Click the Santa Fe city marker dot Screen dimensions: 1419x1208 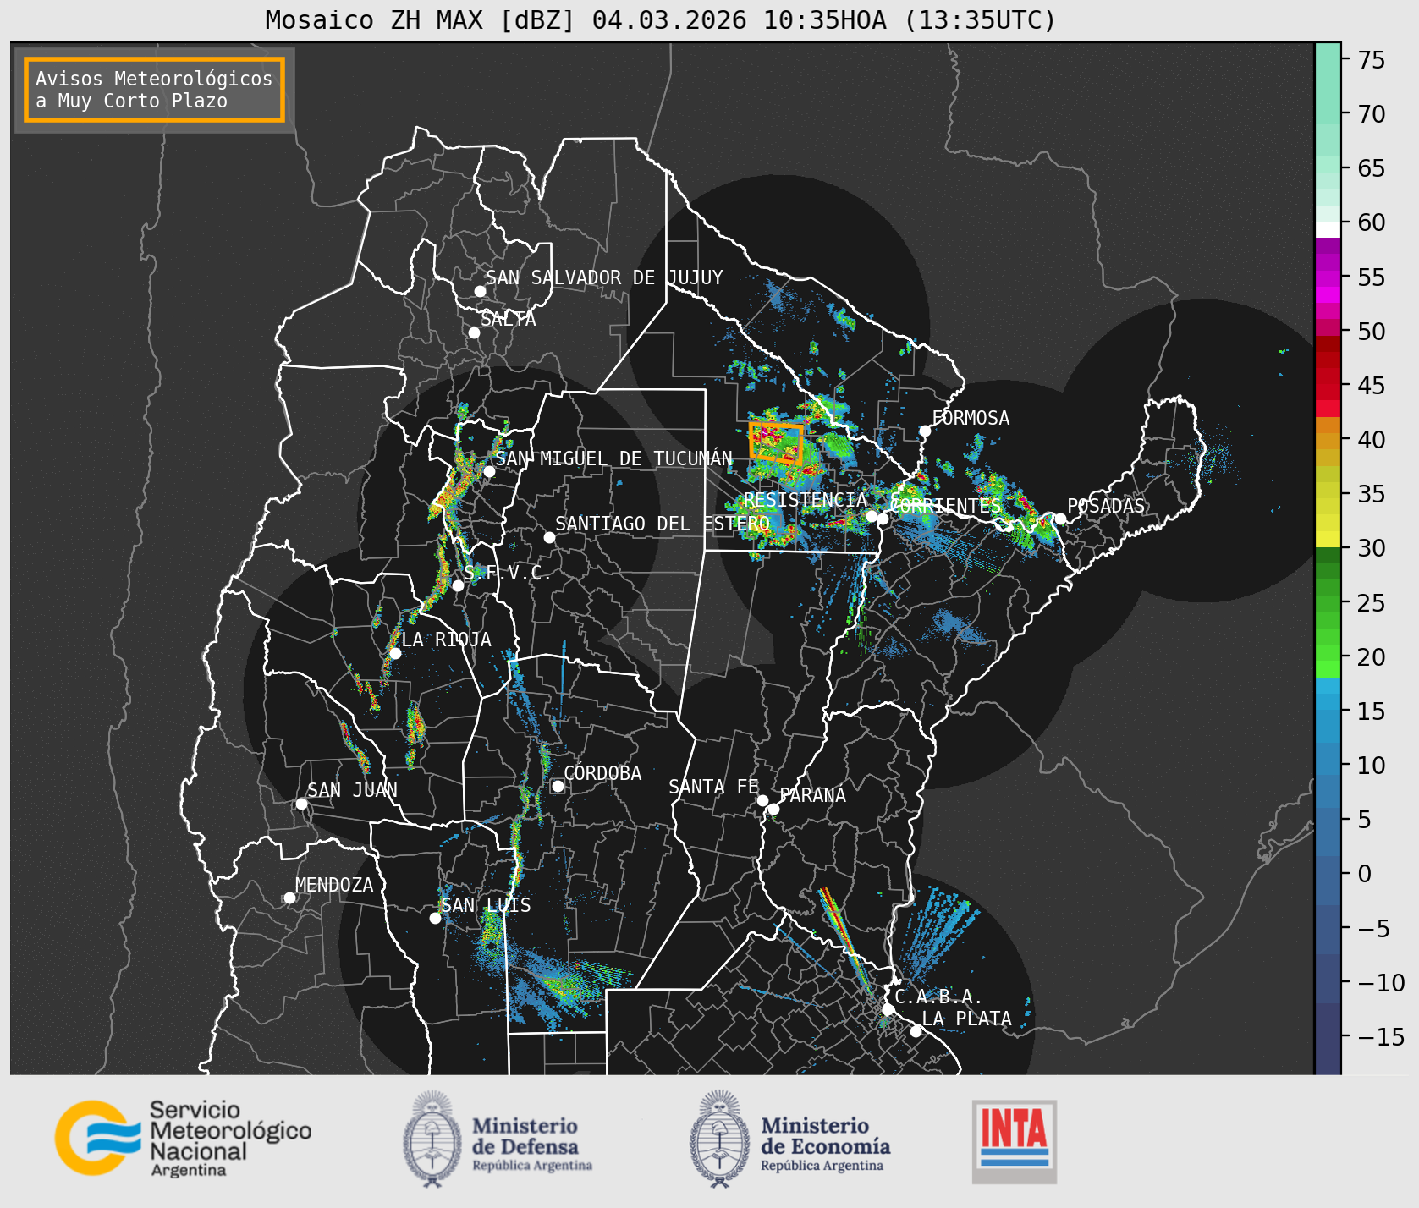pos(762,800)
